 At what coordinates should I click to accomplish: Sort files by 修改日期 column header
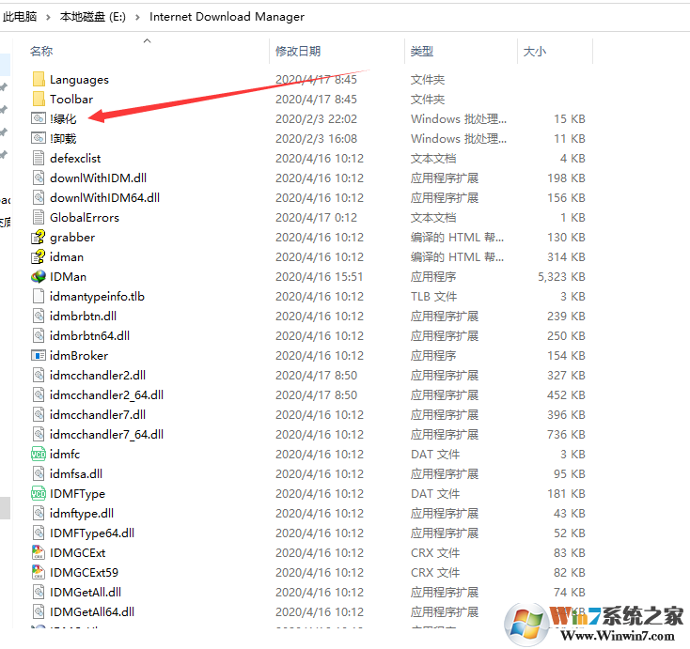click(298, 52)
